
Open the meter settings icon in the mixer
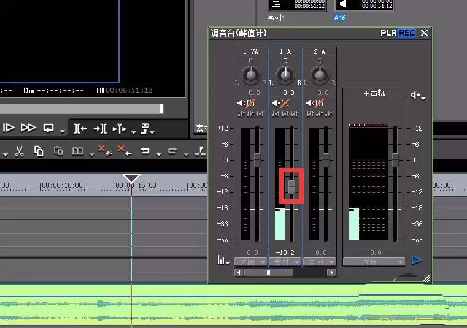223,260
